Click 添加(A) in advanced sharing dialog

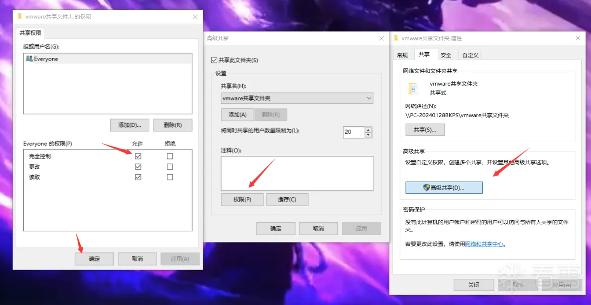pyautogui.click(x=237, y=115)
